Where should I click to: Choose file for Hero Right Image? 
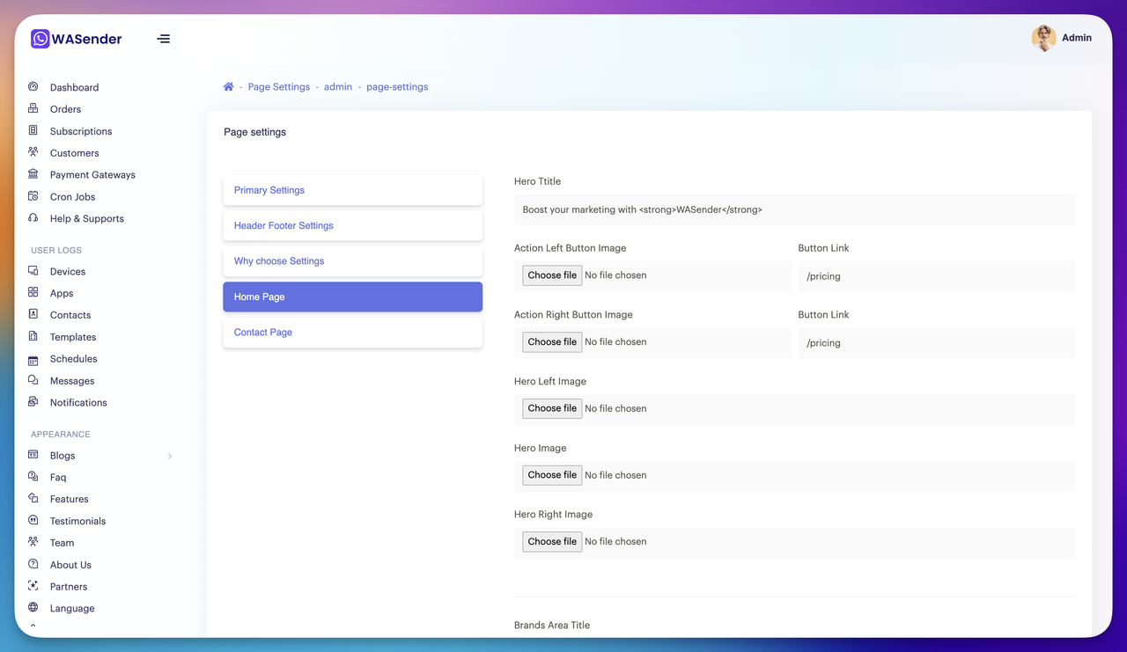552,541
